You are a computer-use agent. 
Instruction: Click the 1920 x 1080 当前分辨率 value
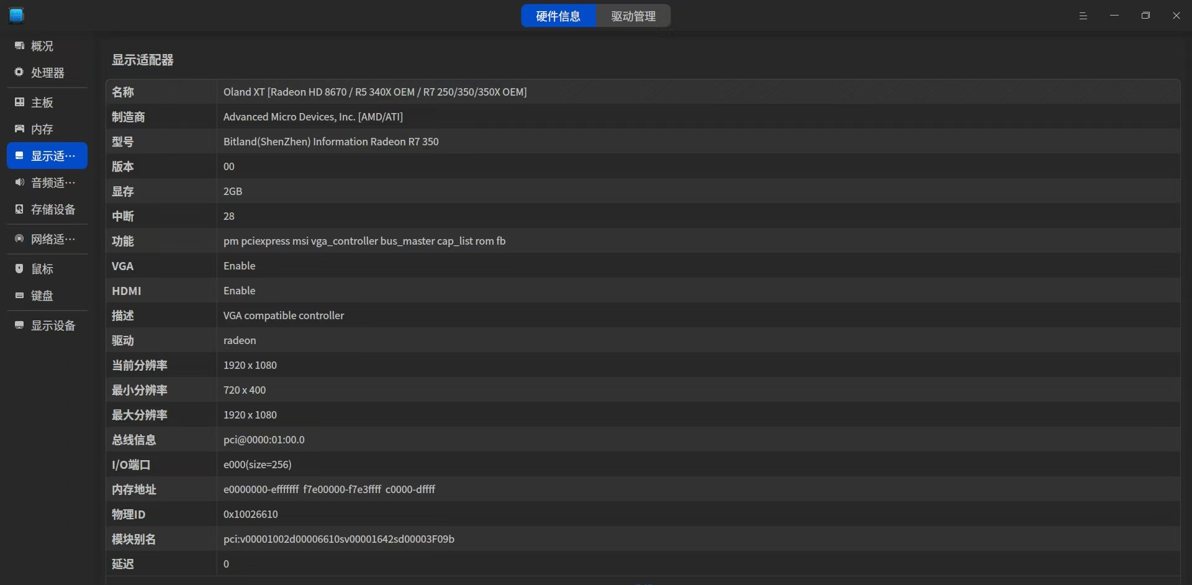tap(250, 365)
